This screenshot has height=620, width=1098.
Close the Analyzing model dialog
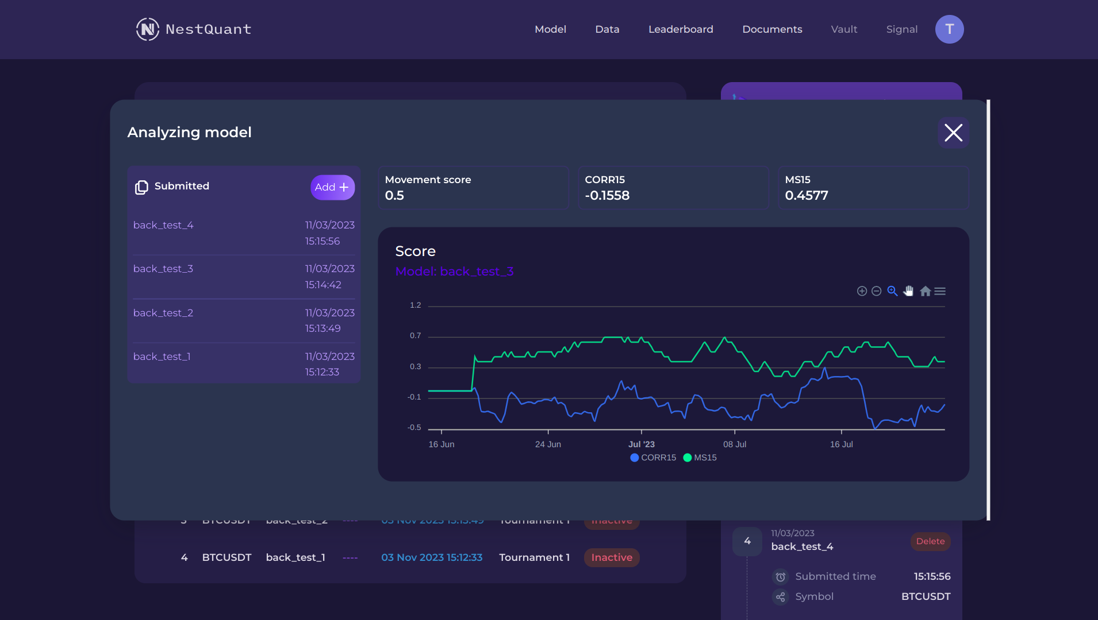[953, 133]
